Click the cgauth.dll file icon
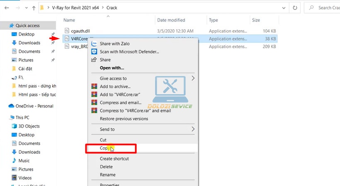This screenshot has width=340, height=186. [x=67, y=31]
